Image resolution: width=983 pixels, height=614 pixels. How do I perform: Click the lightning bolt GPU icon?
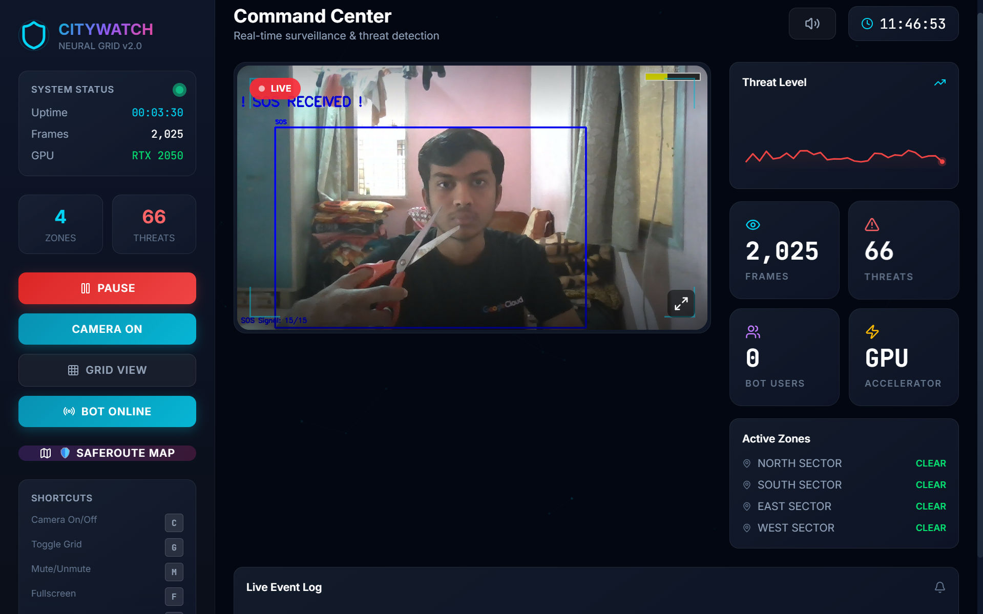(x=872, y=332)
